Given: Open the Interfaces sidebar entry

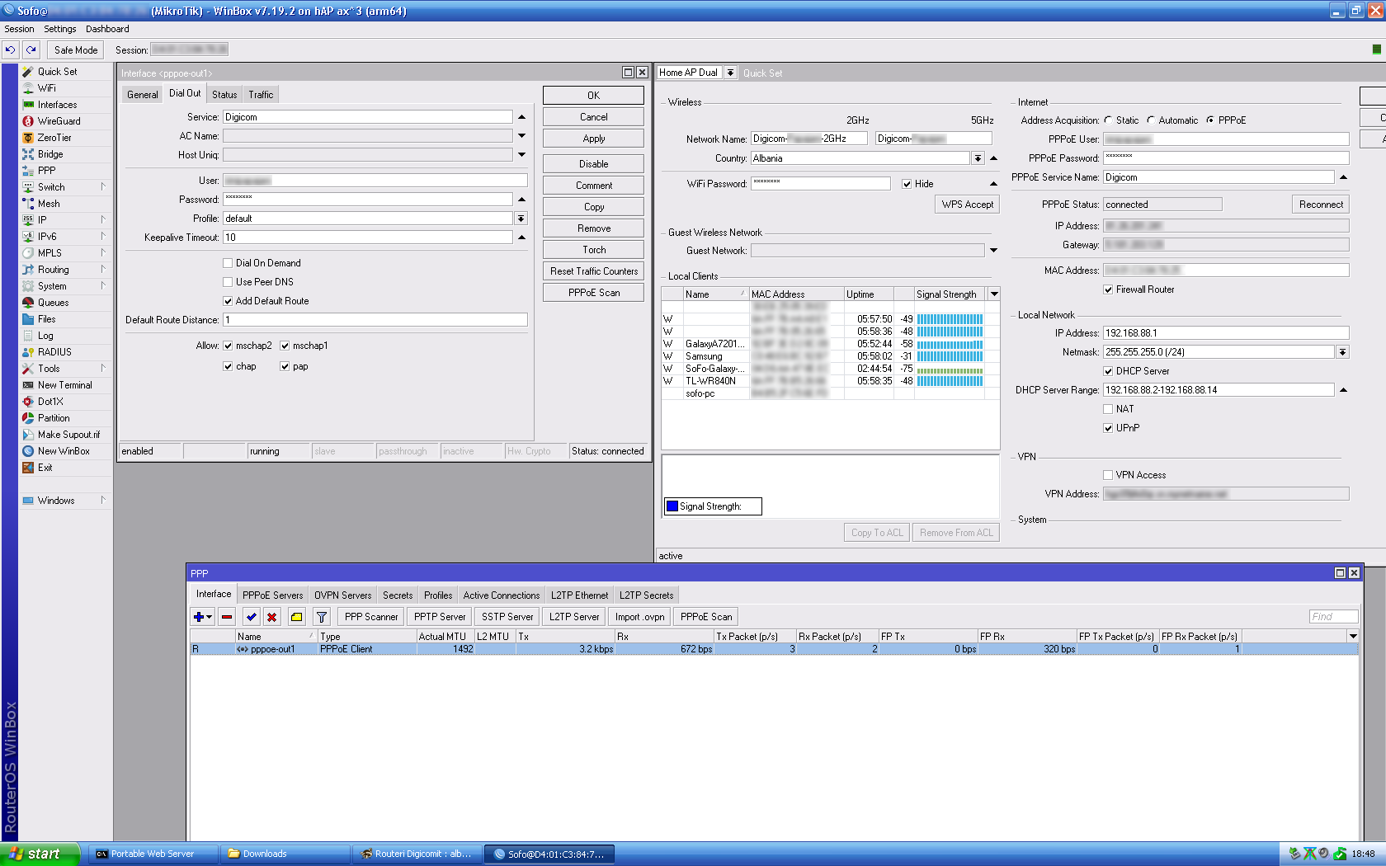Looking at the screenshot, I should tap(57, 105).
